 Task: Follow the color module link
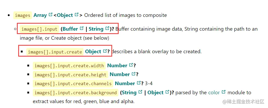click(214, 93)
